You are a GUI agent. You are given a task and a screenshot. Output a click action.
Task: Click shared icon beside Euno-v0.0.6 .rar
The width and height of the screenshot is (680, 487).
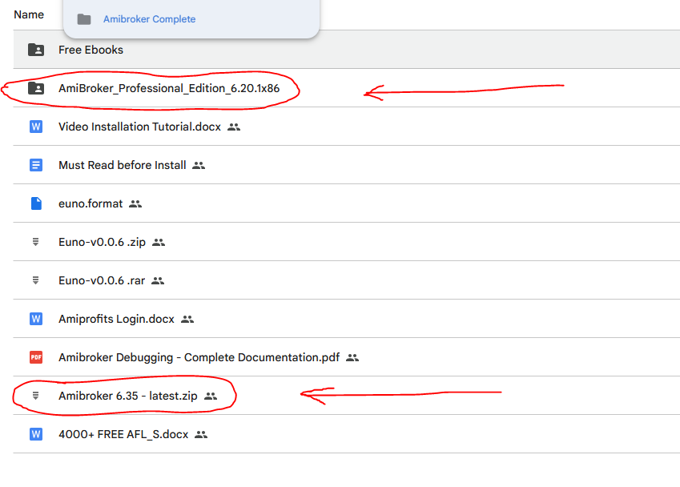coord(158,281)
